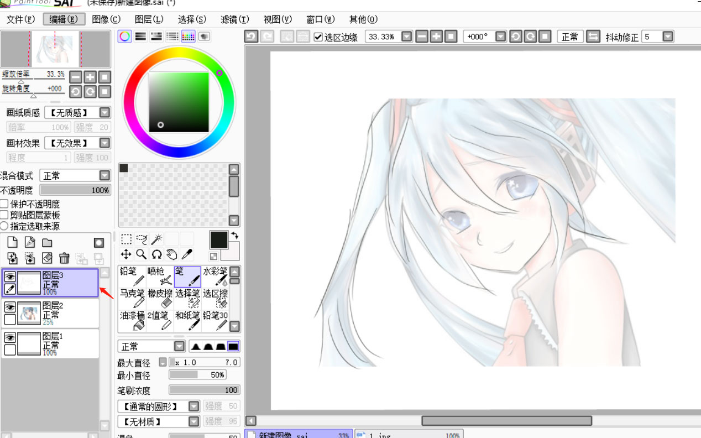
Task: Enable 保护不透明度 checkbox
Action: 4,204
